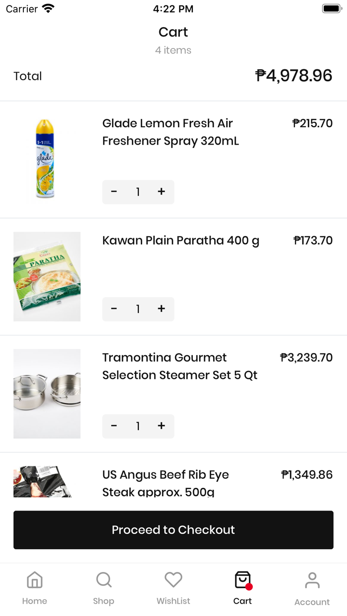
Task: Open the Shop search icon
Action: (104, 580)
